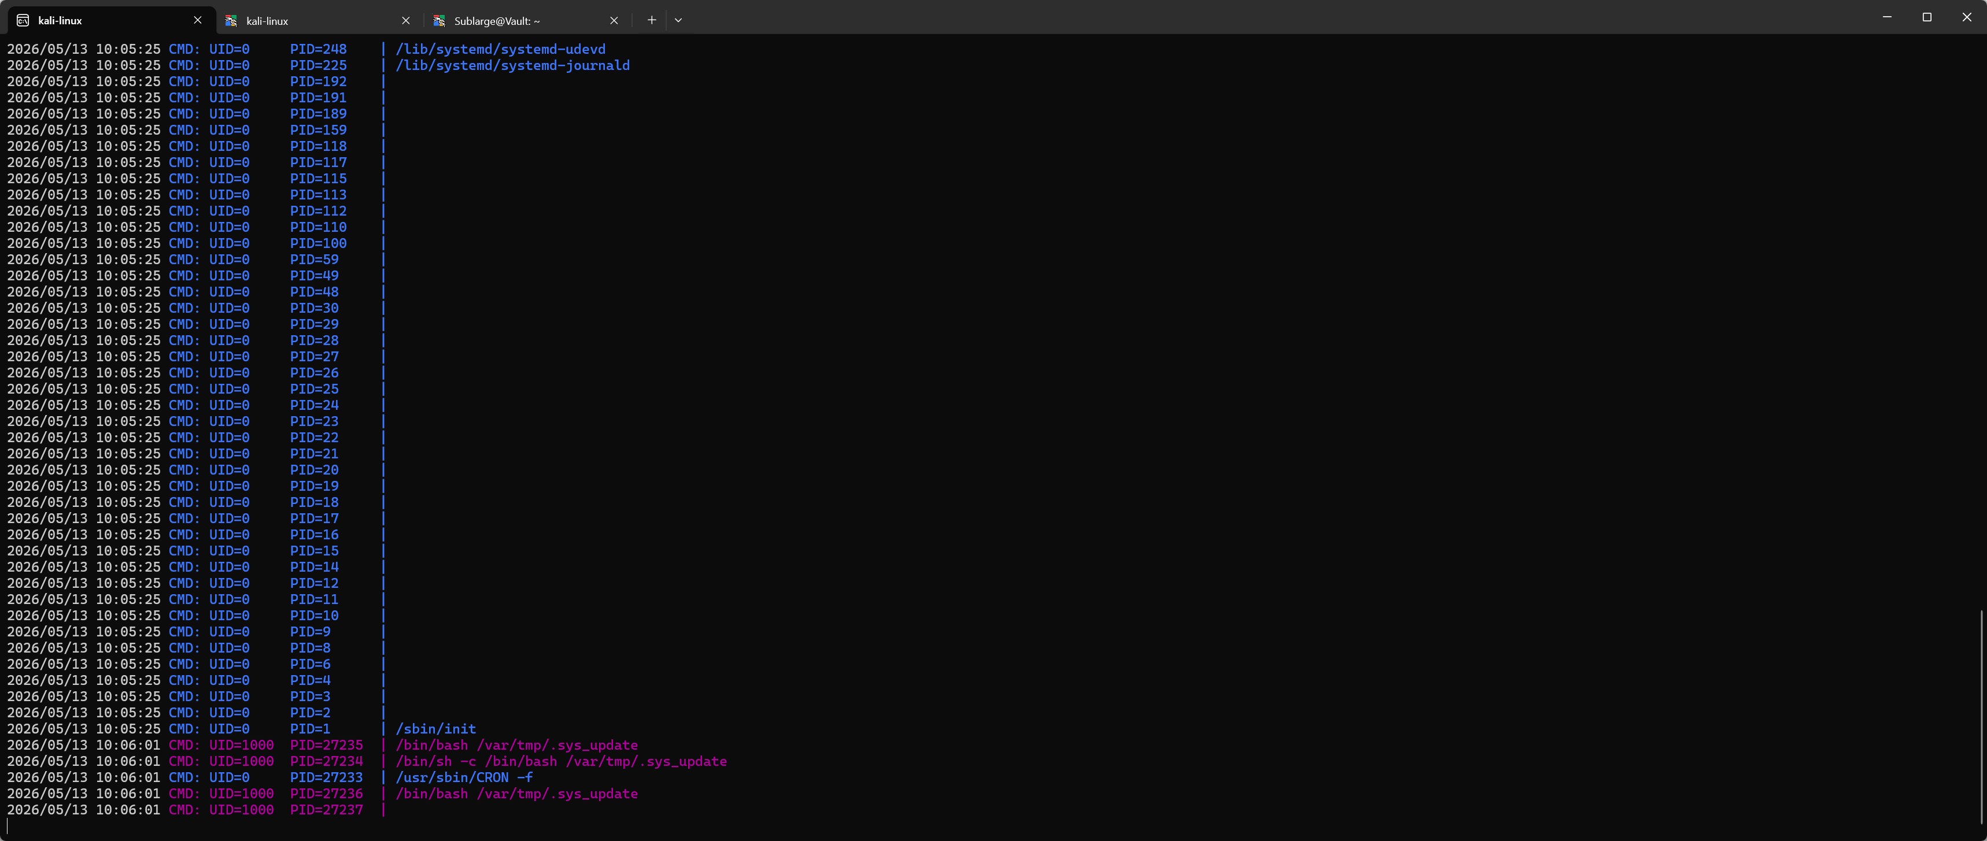
Task: Close the first kali-linux tab
Action: point(197,21)
